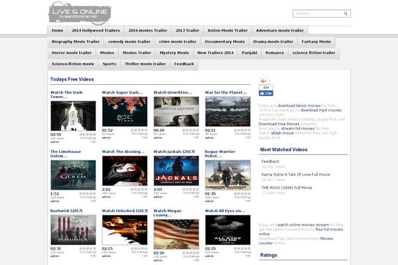
Task: Click the Google Plus share icon
Action: click(x=264, y=81)
